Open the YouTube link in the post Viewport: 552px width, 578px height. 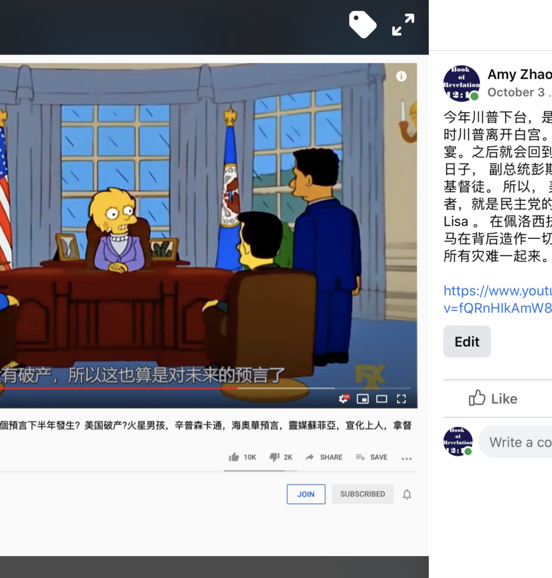coord(497,299)
